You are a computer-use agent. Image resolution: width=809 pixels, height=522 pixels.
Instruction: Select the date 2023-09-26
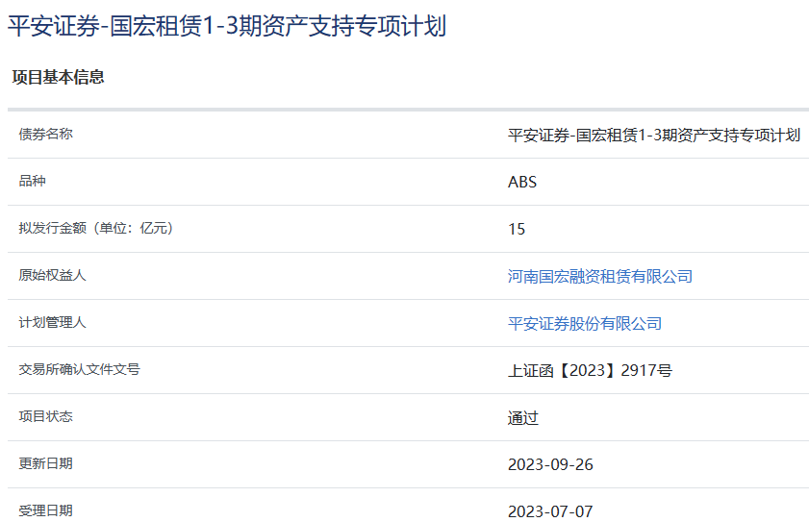coord(550,464)
